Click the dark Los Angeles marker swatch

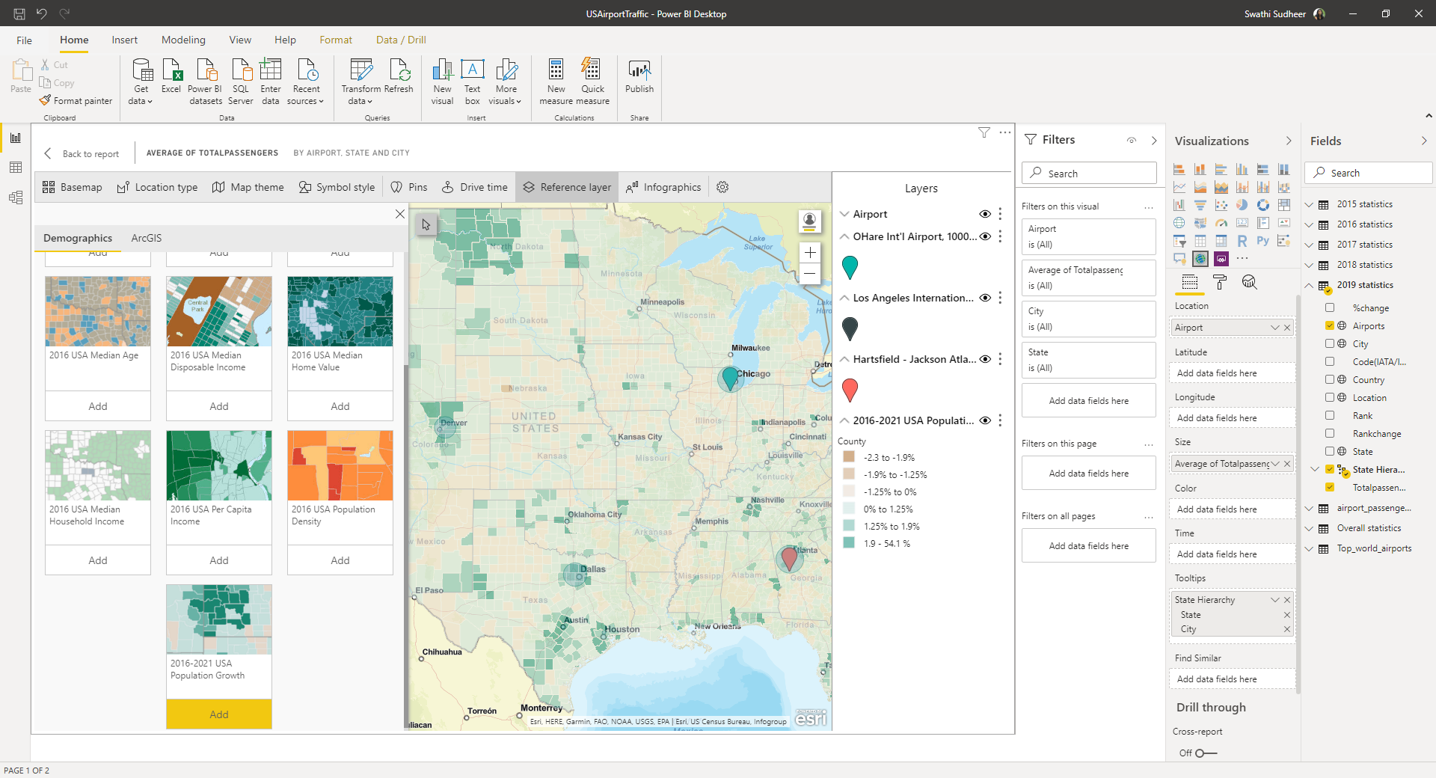(x=850, y=328)
